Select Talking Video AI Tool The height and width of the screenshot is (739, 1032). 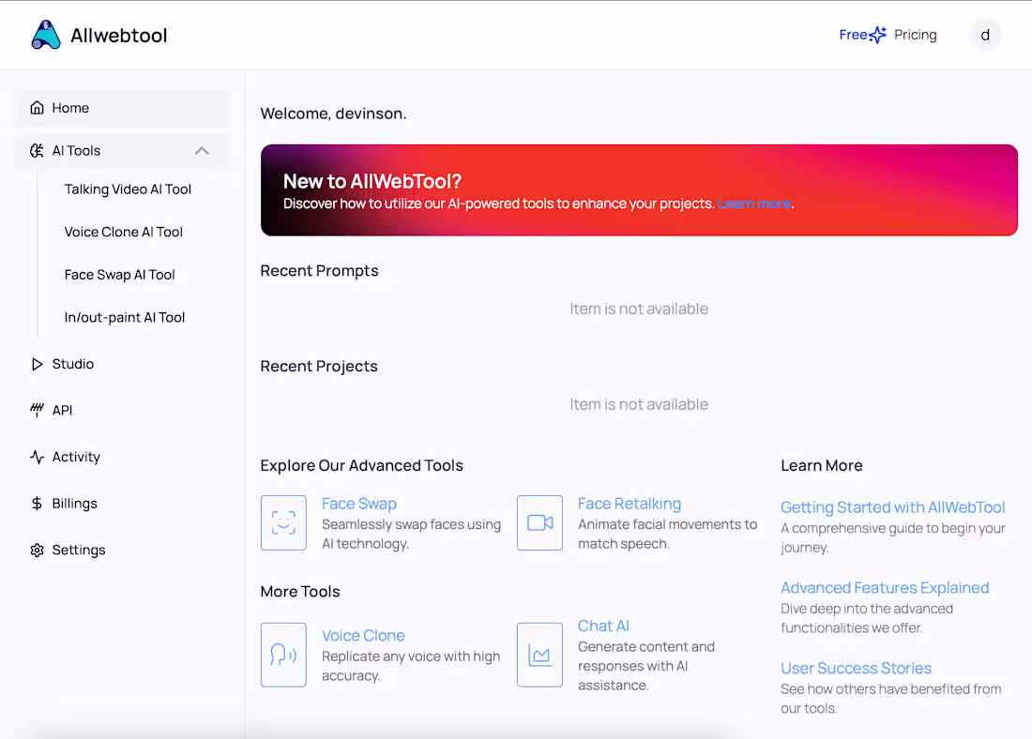(x=128, y=189)
